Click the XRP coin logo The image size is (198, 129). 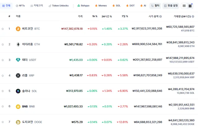18,76
